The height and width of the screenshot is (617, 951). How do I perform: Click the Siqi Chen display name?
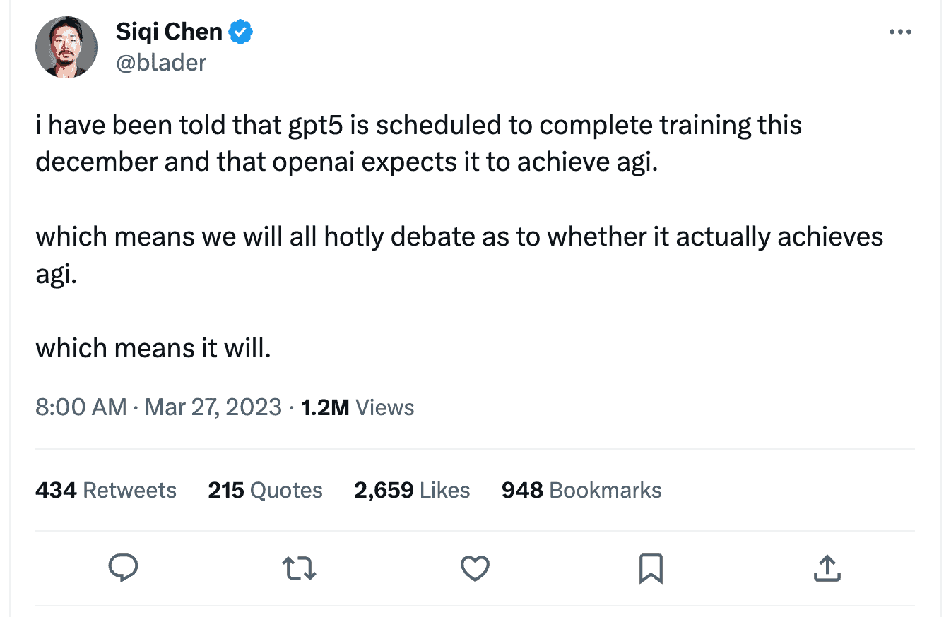click(x=169, y=32)
